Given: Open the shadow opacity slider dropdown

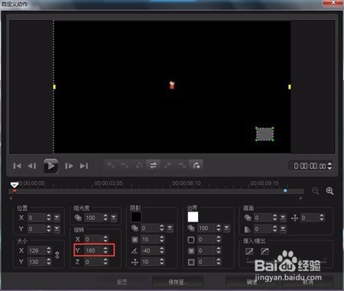Looking at the screenshot, I should tap(170, 228).
